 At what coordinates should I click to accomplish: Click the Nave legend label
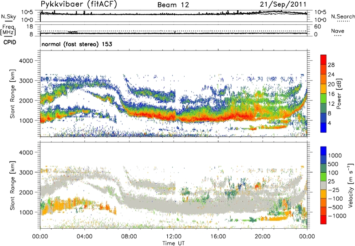338,31
